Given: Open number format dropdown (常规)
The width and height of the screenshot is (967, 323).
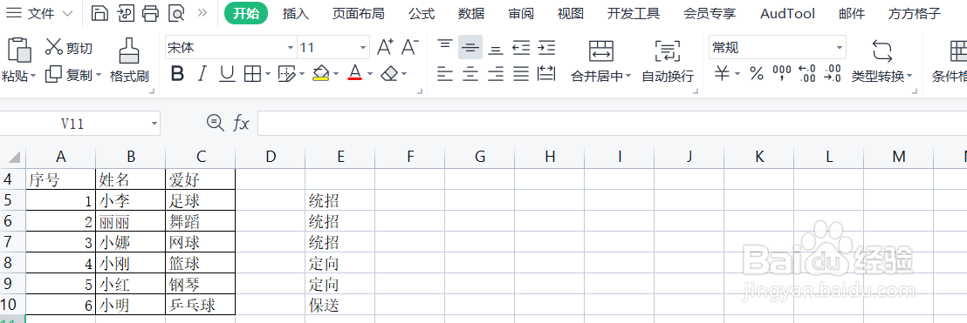Looking at the screenshot, I should (x=840, y=47).
